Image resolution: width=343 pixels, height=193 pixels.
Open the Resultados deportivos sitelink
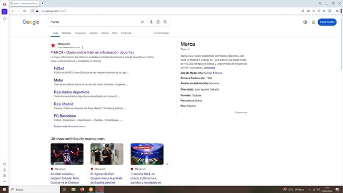click(x=72, y=92)
